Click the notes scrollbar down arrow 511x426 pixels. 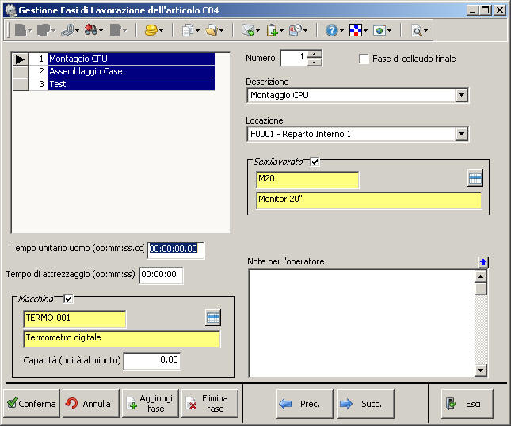480,371
